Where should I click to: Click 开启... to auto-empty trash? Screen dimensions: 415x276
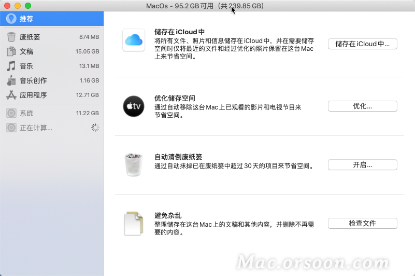[x=362, y=164]
